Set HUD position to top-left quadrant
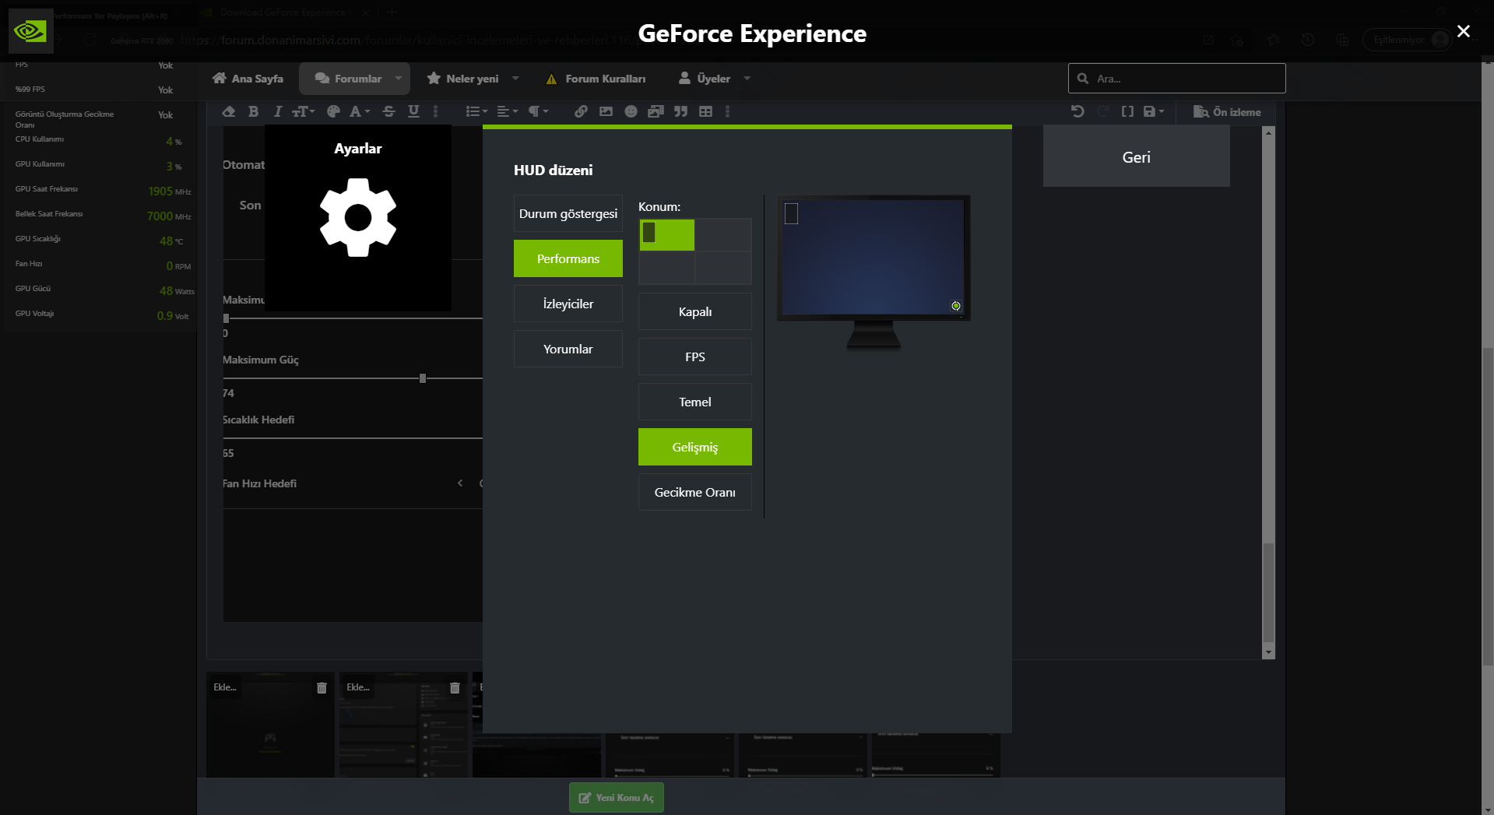The image size is (1494, 815). click(x=667, y=235)
